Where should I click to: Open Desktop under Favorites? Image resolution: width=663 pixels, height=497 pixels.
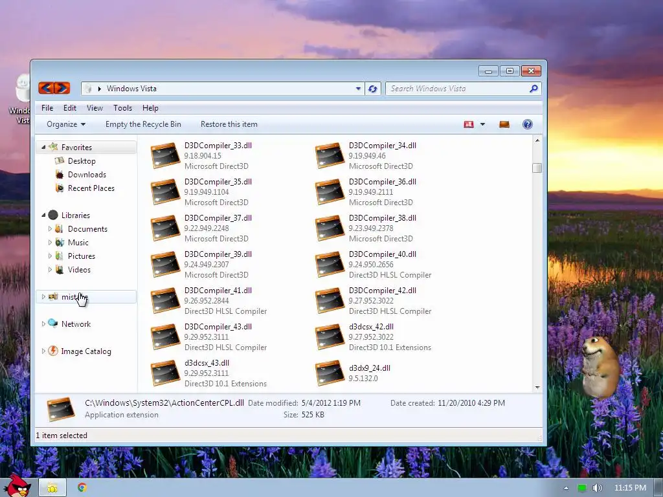click(x=82, y=161)
